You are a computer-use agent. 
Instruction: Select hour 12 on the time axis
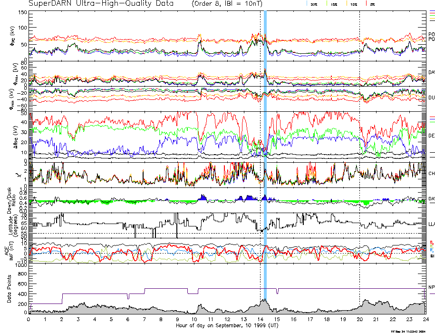(x=227, y=319)
